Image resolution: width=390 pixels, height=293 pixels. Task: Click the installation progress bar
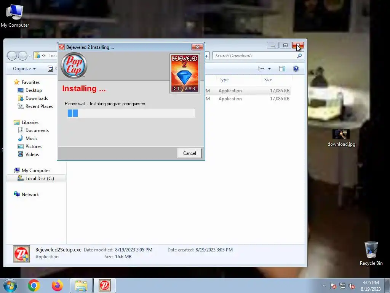click(131, 113)
